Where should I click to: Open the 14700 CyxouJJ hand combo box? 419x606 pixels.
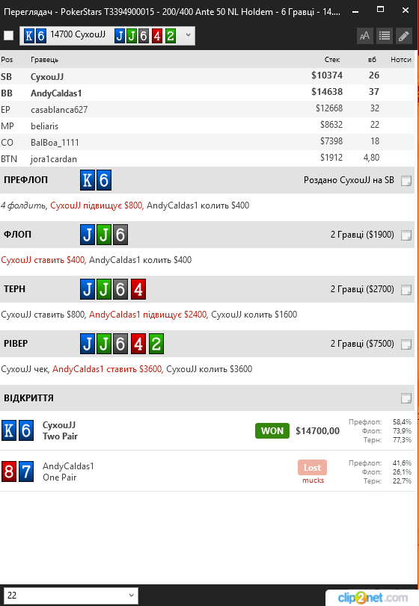click(x=107, y=36)
